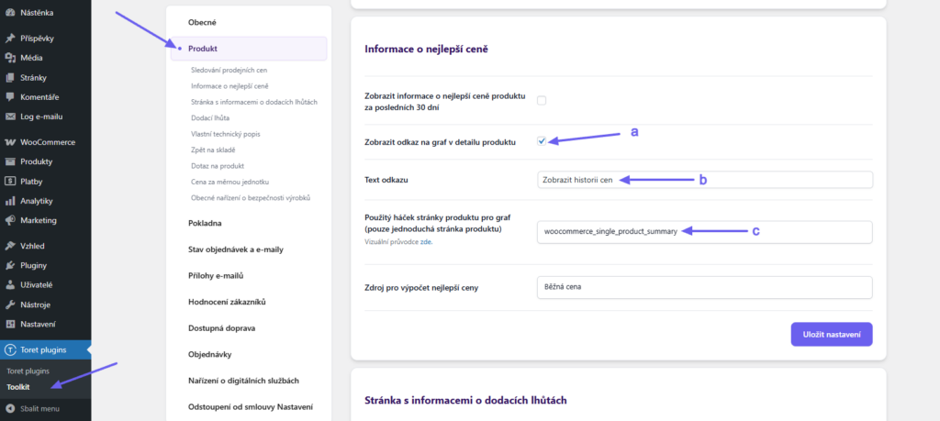Click the Sbalit menu collapse arrow icon
940x421 pixels.
[x=9, y=409]
